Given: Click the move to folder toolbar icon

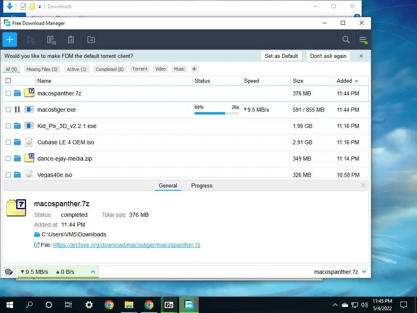Looking at the screenshot, I should point(91,40).
